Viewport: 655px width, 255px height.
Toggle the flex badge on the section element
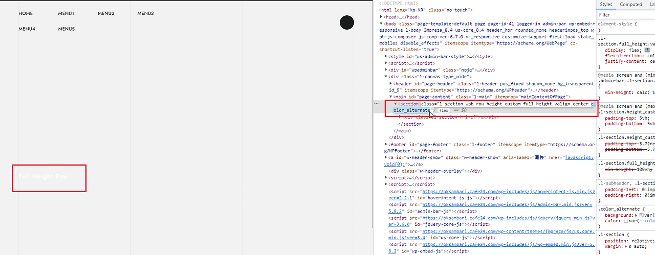pyautogui.click(x=443, y=110)
